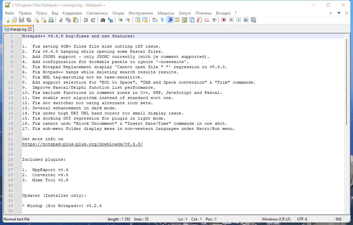Open the down-arrow dropdown beside the plus

pyautogui.click(x=339, y=13)
